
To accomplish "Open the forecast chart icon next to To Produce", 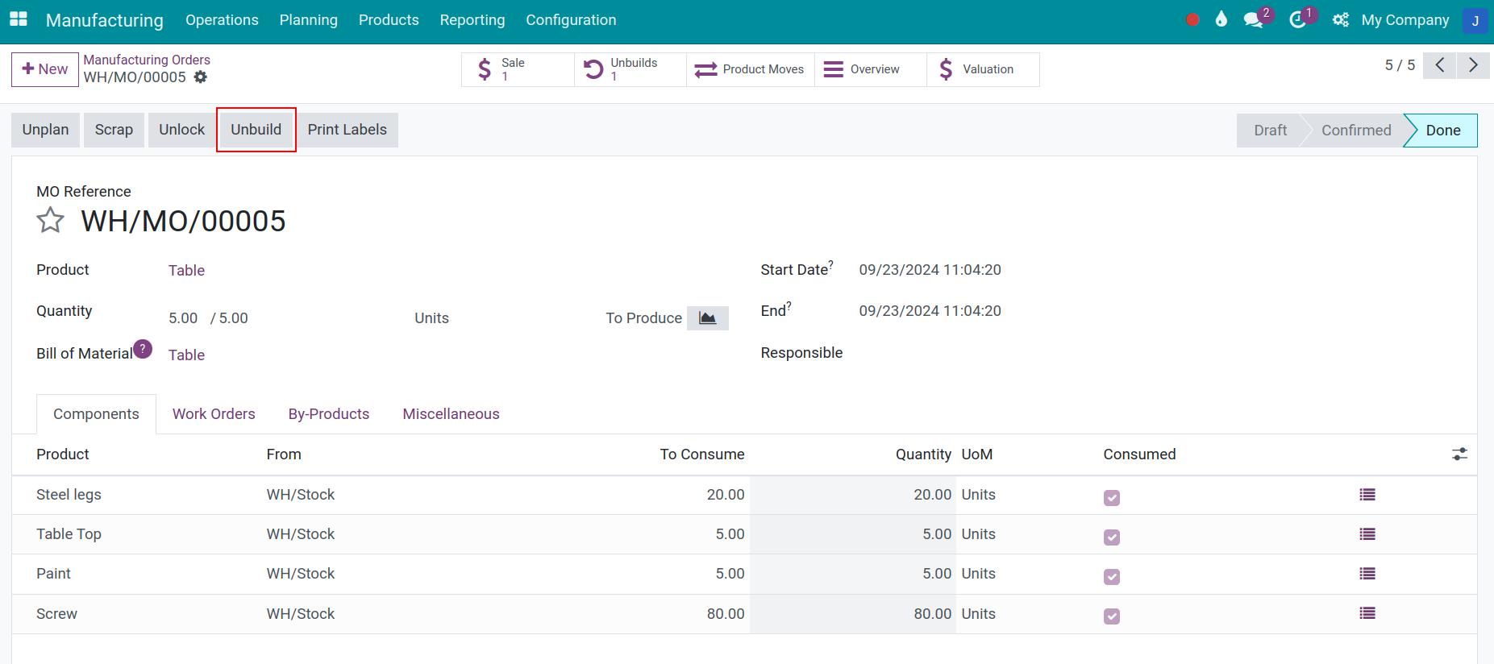I will coord(707,318).
